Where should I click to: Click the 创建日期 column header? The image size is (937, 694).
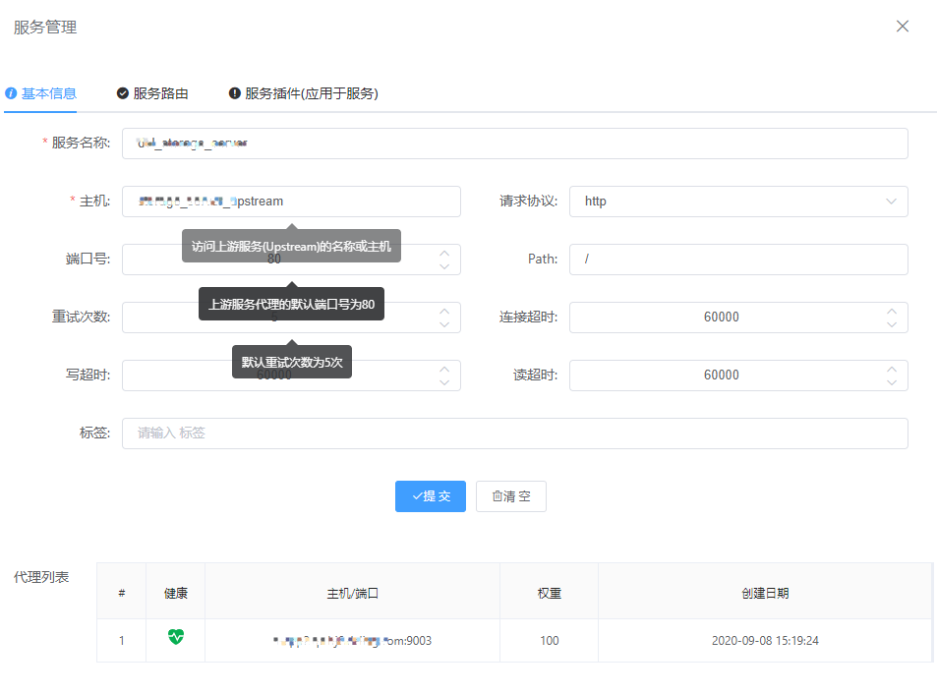point(765,593)
